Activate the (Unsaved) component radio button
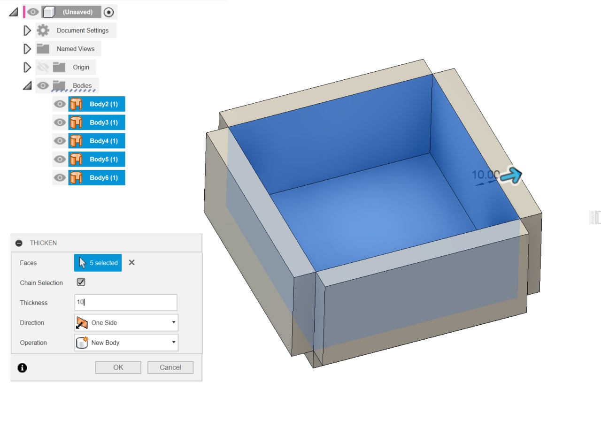This screenshot has width=601, height=435. tap(108, 12)
